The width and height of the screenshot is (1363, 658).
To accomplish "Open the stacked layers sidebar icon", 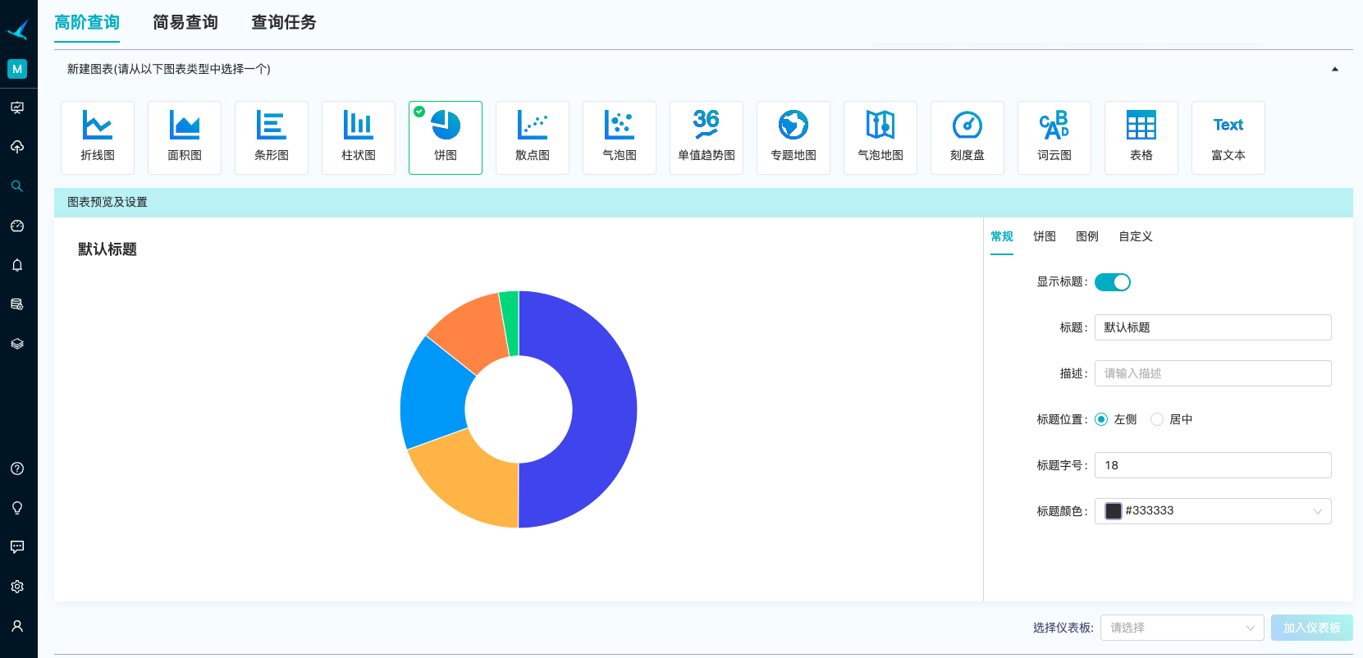I will (x=17, y=344).
